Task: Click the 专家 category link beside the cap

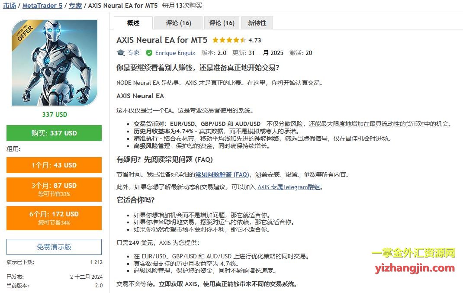Action: point(133,53)
